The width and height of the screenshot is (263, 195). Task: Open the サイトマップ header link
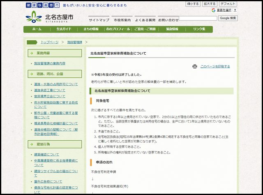click(99, 20)
